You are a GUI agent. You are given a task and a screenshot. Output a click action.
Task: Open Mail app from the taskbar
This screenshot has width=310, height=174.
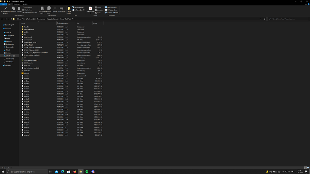click(x=57, y=172)
